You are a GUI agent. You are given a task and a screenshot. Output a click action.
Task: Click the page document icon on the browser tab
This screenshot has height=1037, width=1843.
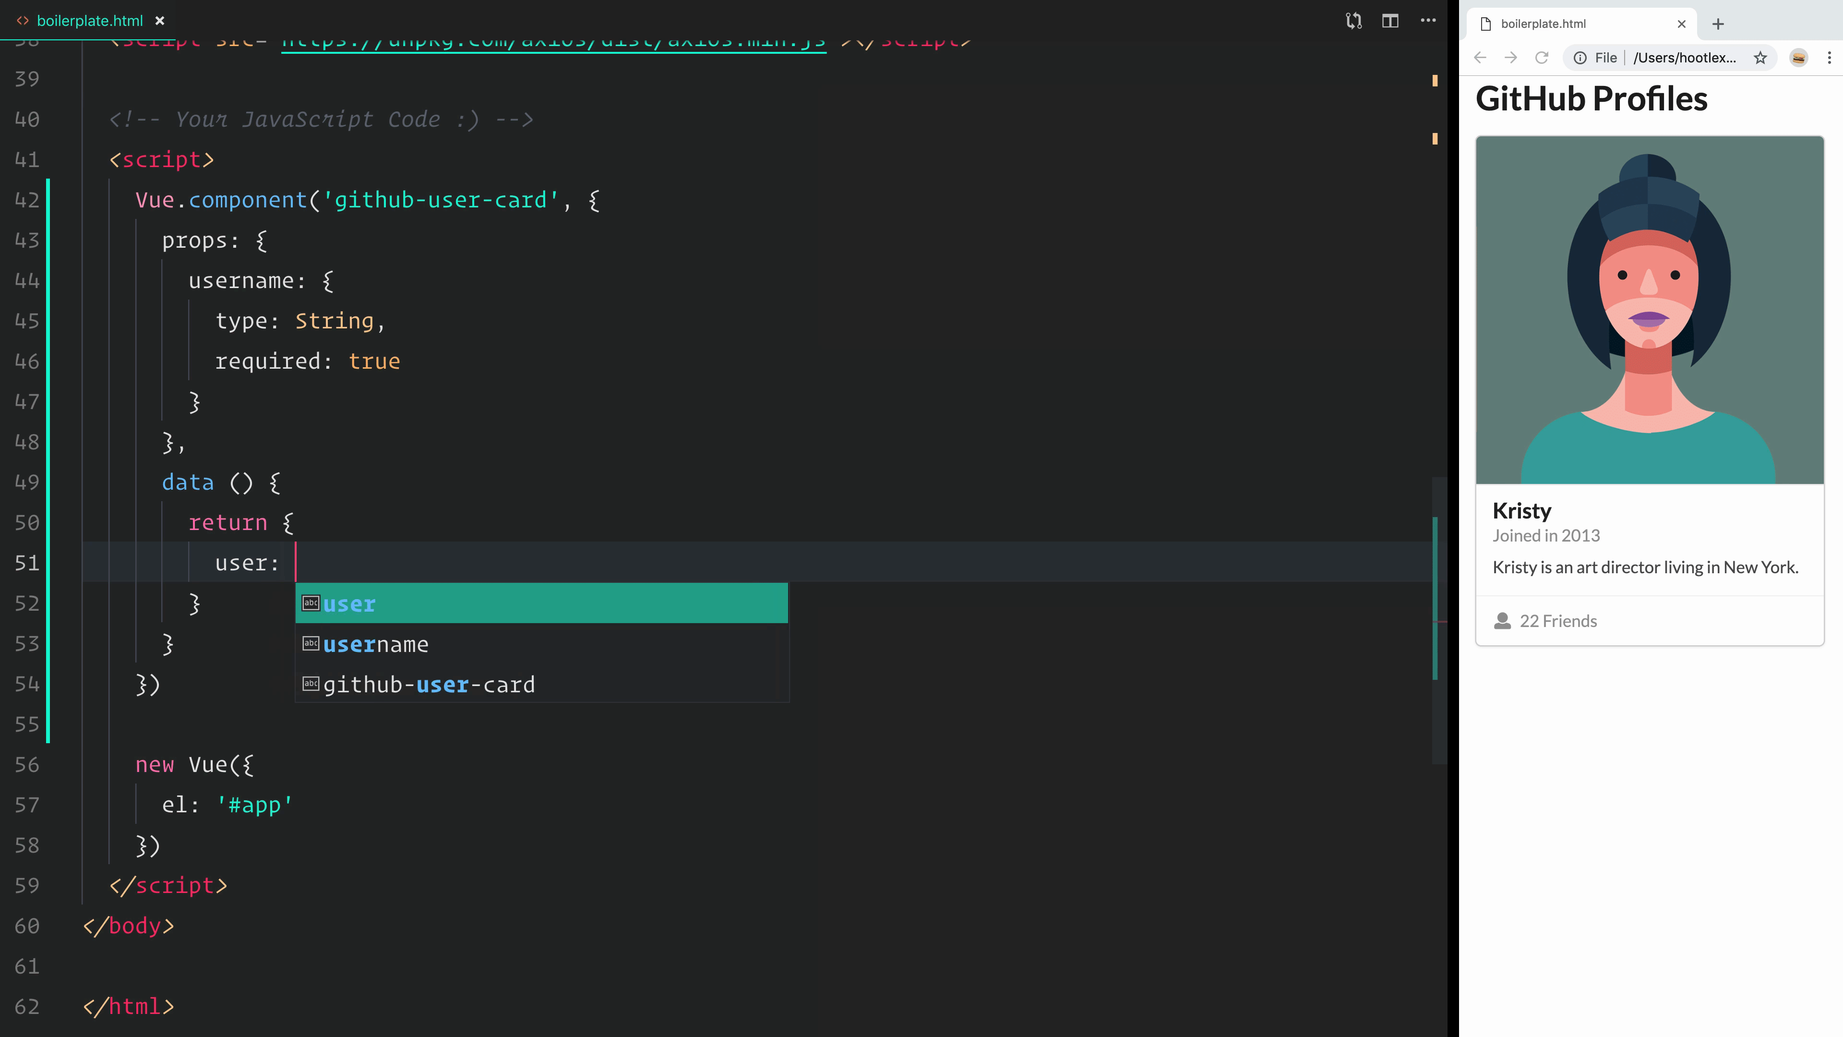[1485, 24]
